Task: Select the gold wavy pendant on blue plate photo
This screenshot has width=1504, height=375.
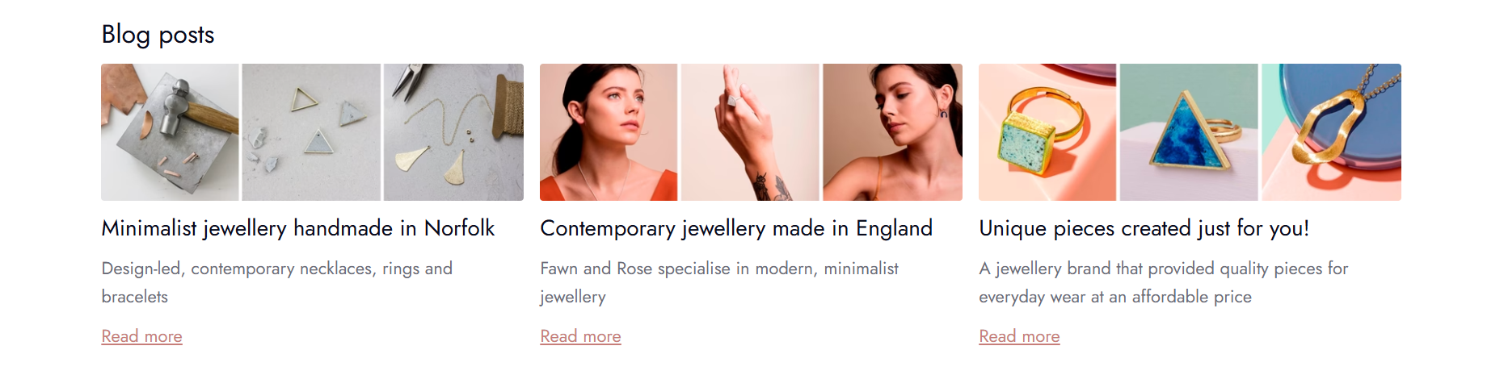Action: [1331, 132]
